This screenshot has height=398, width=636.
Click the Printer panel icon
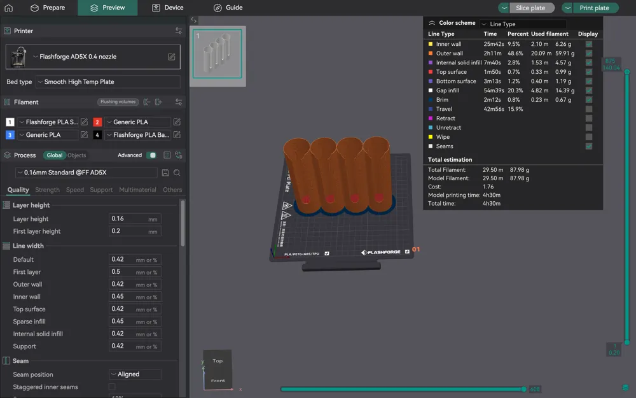(x=7, y=31)
